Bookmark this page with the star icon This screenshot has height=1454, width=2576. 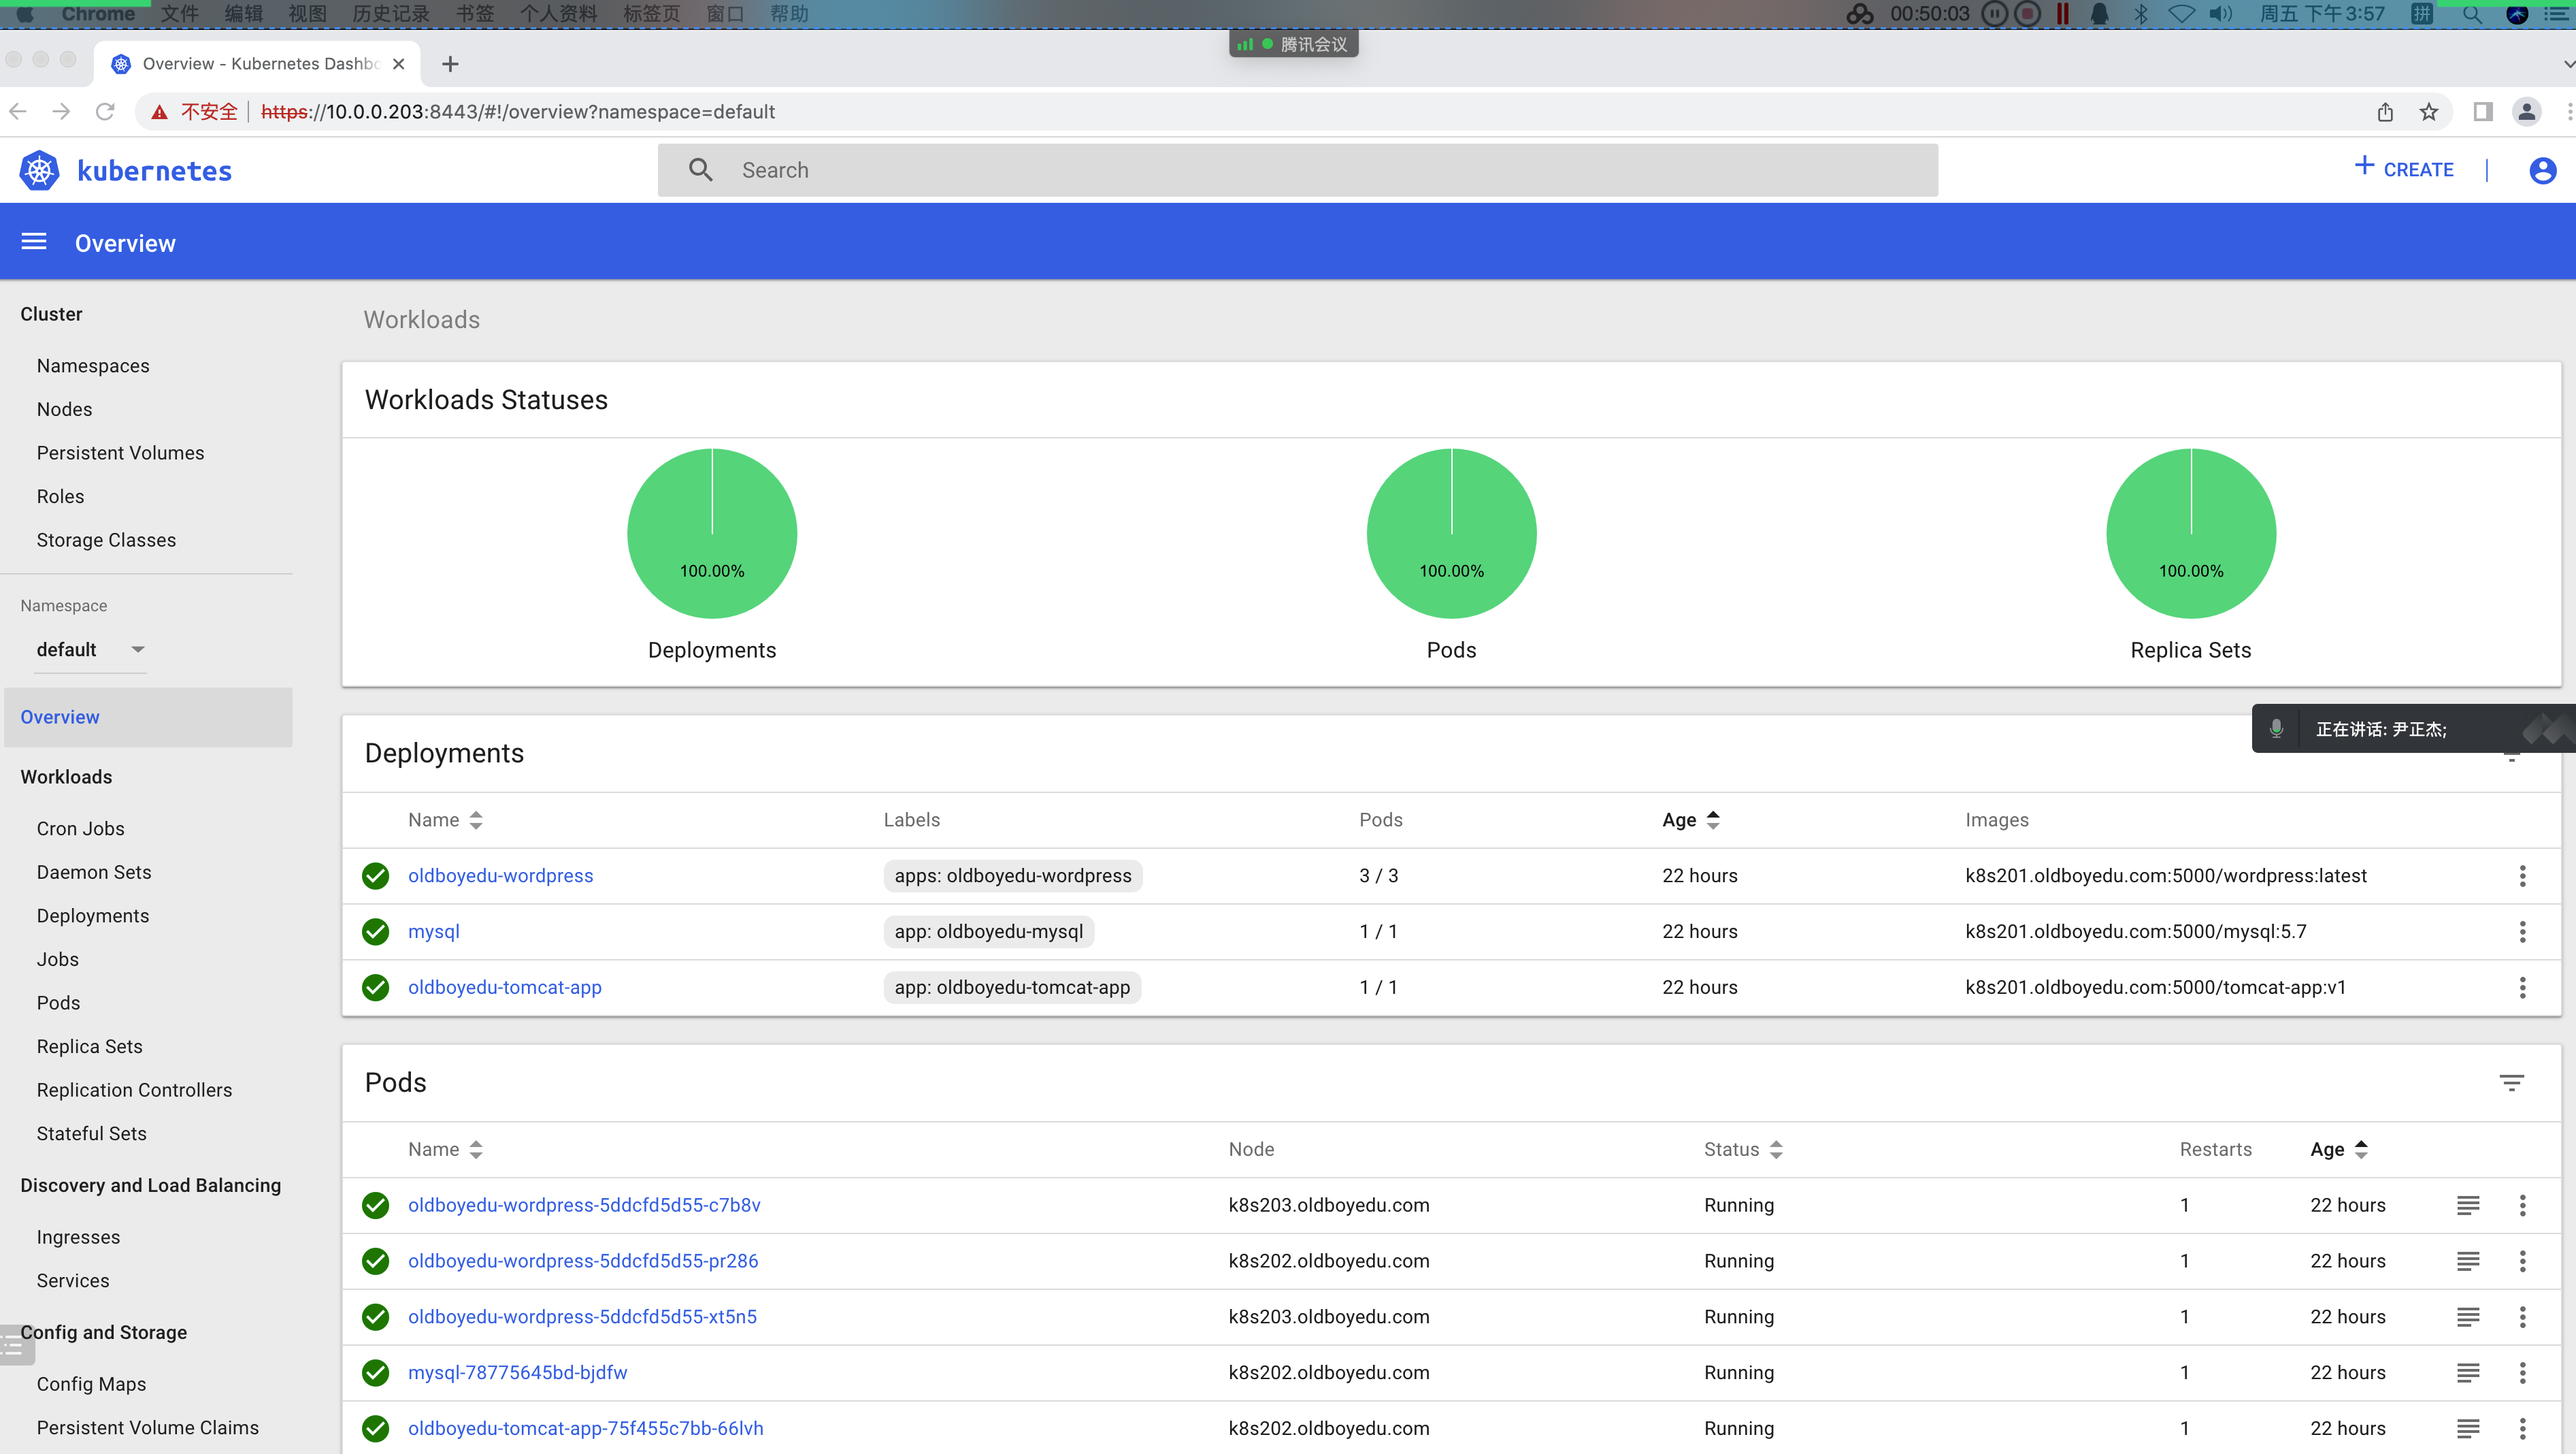tap(2429, 112)
